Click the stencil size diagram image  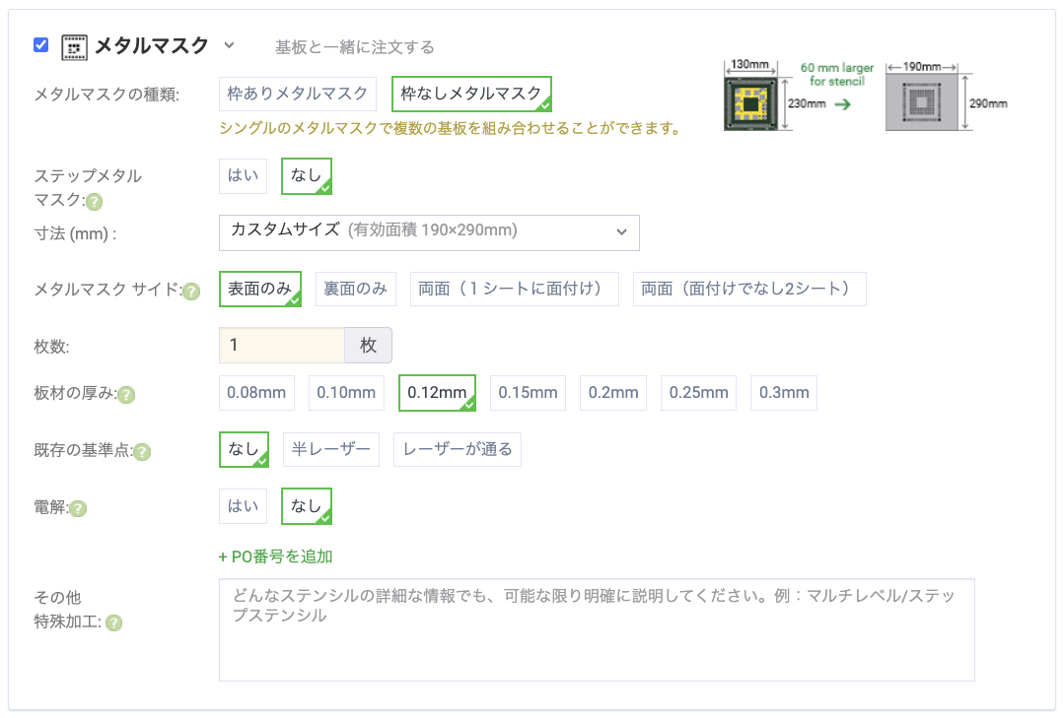865,96
